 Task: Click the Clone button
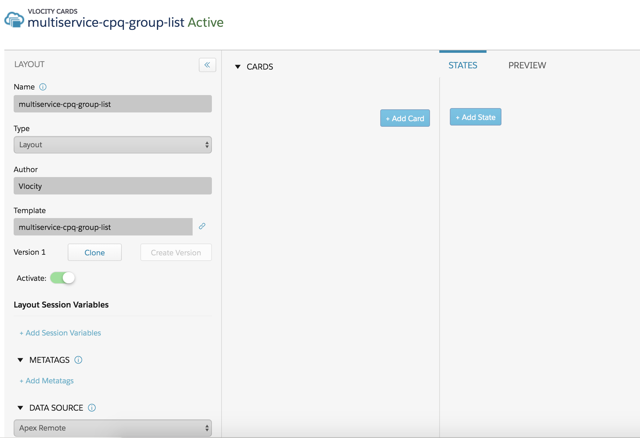(95, 252)
